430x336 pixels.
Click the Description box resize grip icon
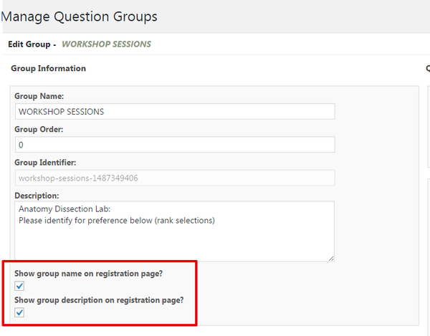click(331, 258)
